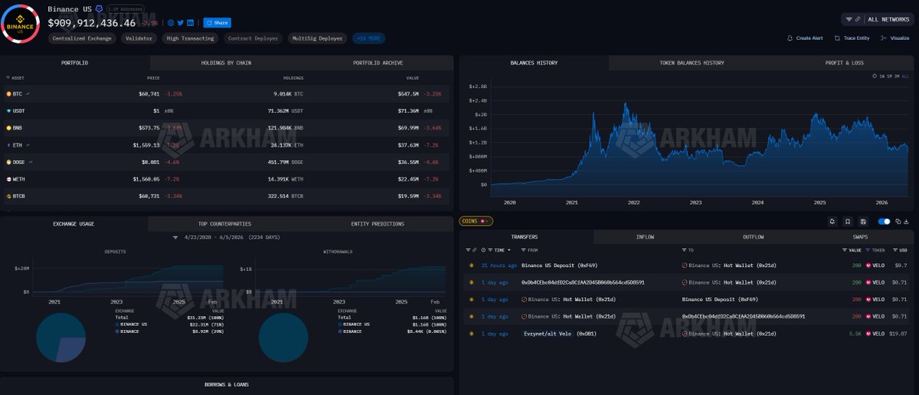The height and width of the screenshot is (395, 919).
Task: Open the Outflow tab
Action: 754,237
